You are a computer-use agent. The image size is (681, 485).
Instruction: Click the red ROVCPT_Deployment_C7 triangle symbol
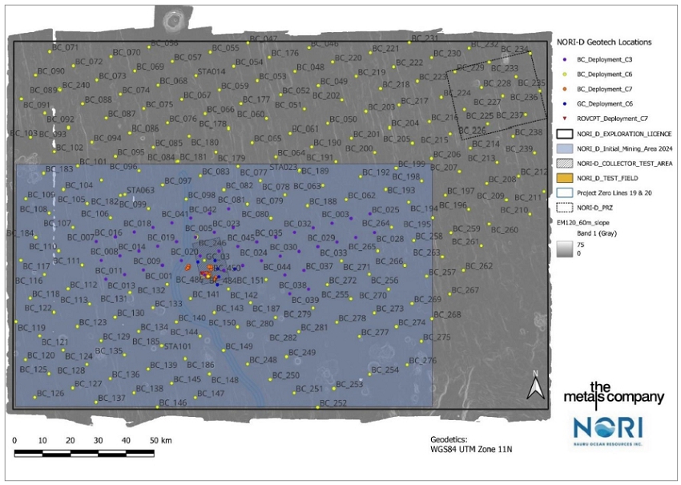[x=566, y=118]
